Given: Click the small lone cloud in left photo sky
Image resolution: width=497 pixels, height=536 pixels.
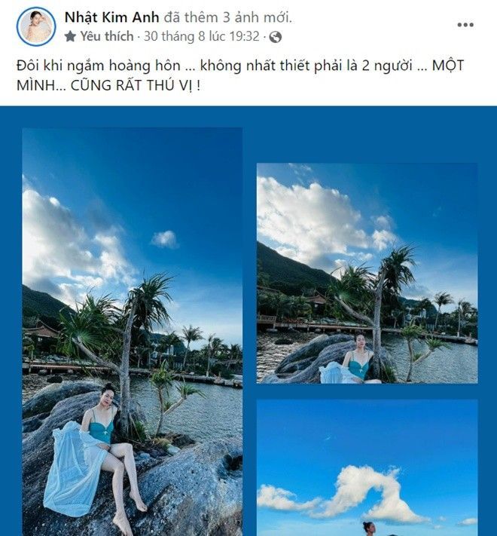Looking at the screenshot, I should [164, 239].
